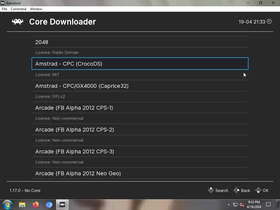The width and height of the screenshot is (280, 210).
Task: Click 'License: MIT' text
Action: [x=47, y=75]
